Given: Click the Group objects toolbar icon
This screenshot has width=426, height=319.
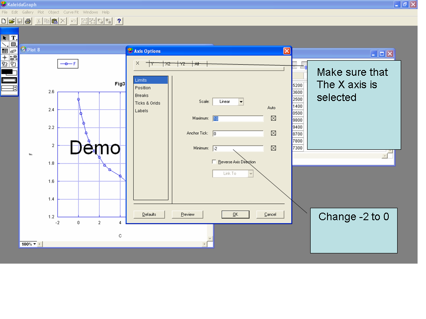Looking at the screenshot, I should pos(84,21).
